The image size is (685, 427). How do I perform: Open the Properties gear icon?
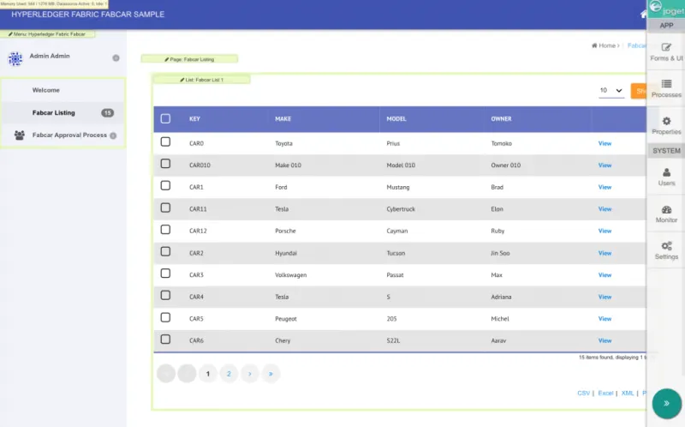pos(666,122)
